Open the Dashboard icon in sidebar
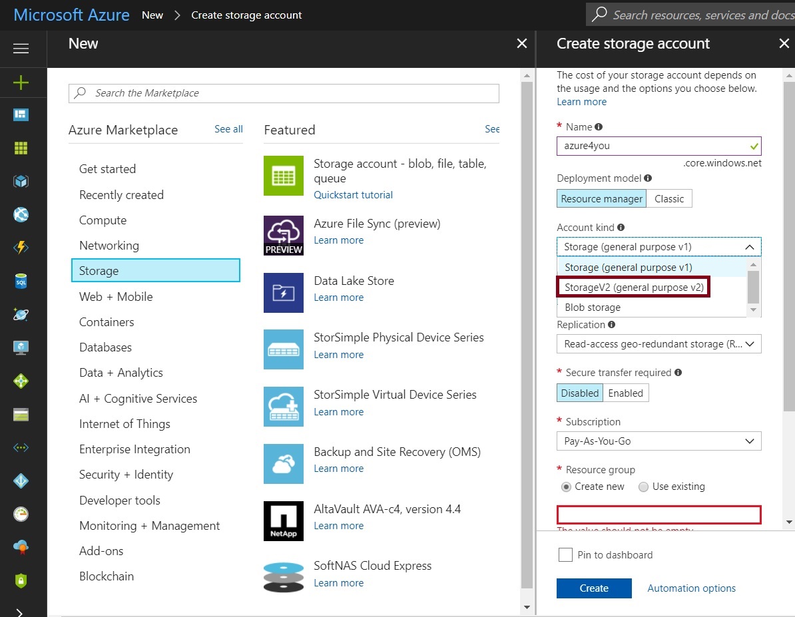This screenshot has width=795, height=617. (21, 114)
